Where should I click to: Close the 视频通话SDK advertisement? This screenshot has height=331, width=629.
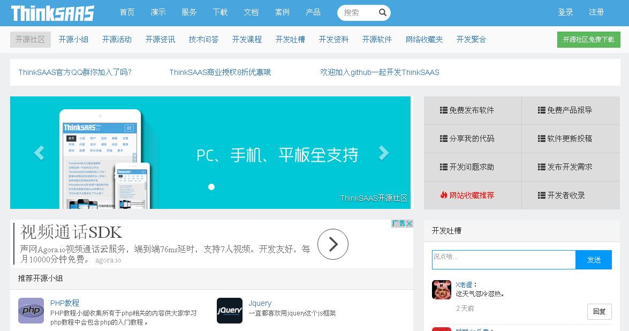[408, 224]
